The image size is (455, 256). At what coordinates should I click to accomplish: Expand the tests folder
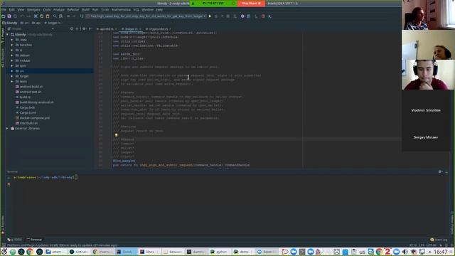[x=12, y=82]
